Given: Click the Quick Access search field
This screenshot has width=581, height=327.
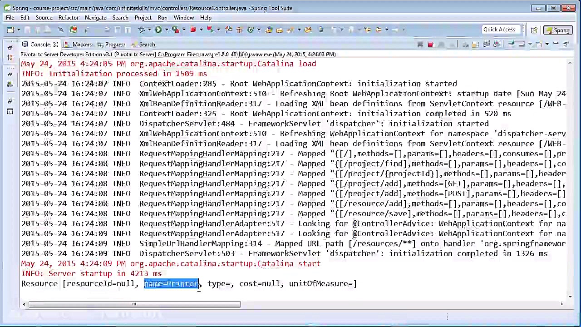Looking at the screenshot, I should click(x=499, y=30).
